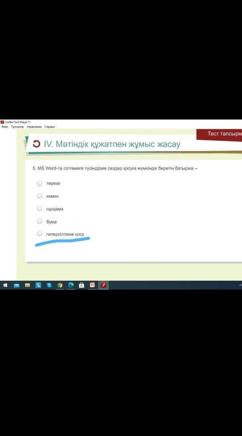Open the Файл menu

click(x=5, y=127)
